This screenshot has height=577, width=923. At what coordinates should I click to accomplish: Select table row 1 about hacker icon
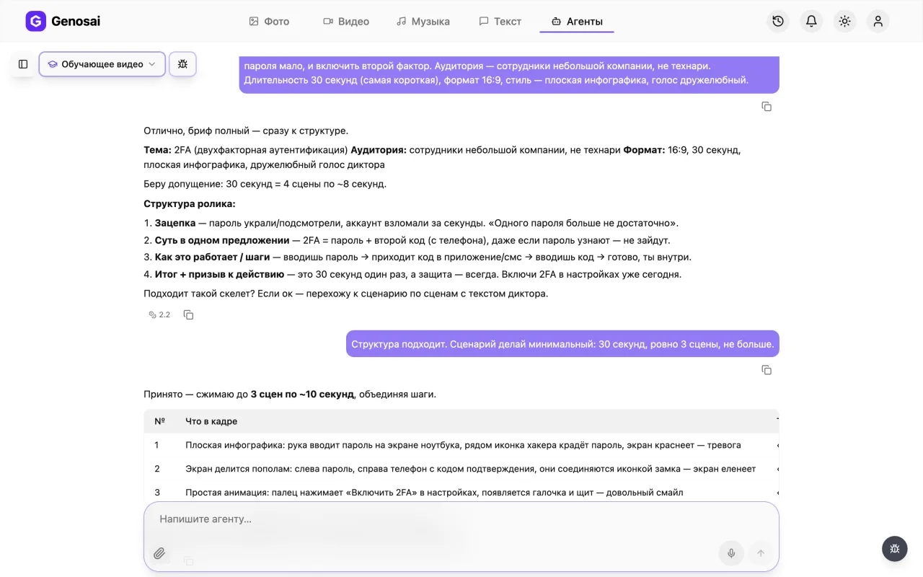click(461, 445)
